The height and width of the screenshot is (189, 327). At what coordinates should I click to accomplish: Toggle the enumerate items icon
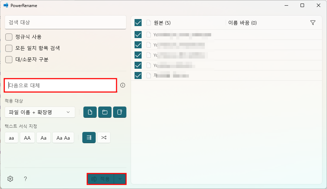(x=89, y=138)
